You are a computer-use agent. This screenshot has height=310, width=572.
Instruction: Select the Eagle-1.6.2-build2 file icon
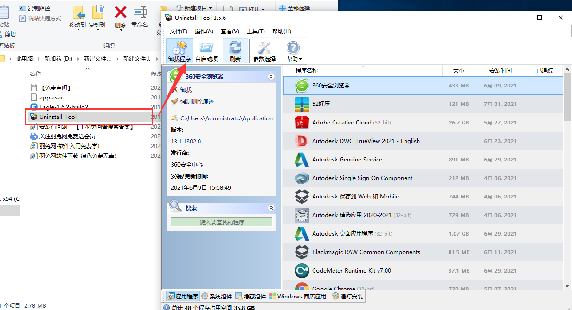click(33, 107)
